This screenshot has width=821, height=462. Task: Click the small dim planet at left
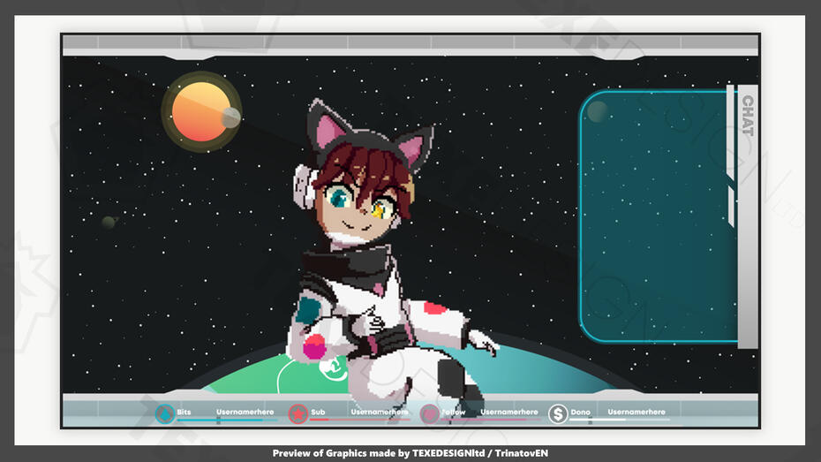coord(109,223)
